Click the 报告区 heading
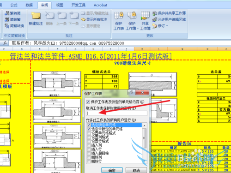Viewport: 231px width, 173px height. click(184, 143)
